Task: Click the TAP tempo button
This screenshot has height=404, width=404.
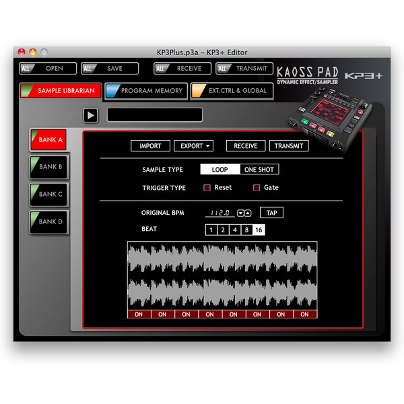Action: click(271, 213)
